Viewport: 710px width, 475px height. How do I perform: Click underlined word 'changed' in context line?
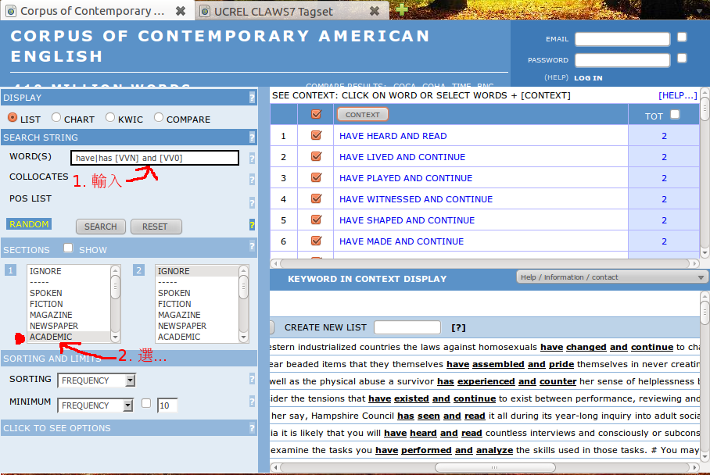tap(586, 347)
